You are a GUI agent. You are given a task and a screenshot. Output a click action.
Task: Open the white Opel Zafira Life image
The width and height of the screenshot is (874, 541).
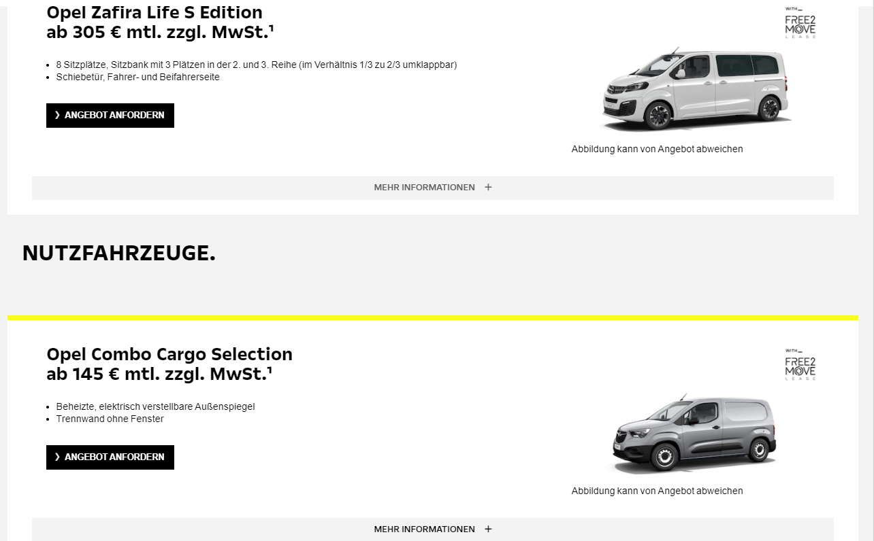pos(696,89)
